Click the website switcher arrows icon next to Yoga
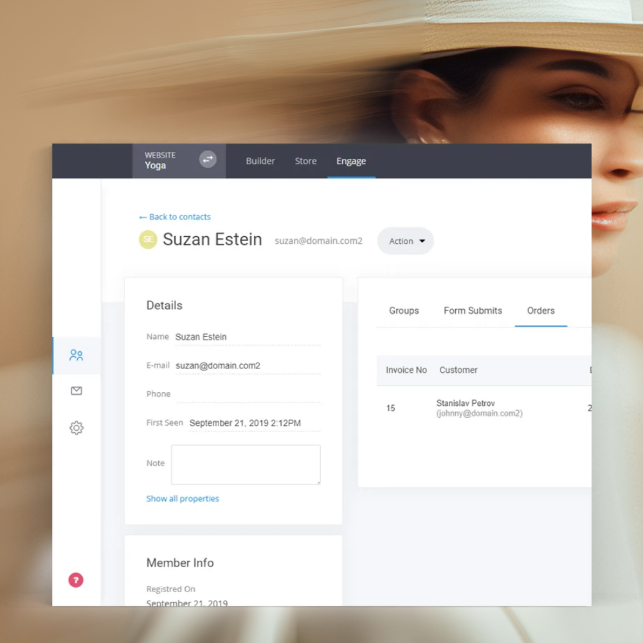 (x=207, y=159)
